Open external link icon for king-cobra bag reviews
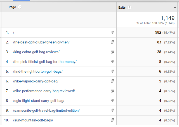179x127 pixels. pyautogui.click(x=112, y=52)
